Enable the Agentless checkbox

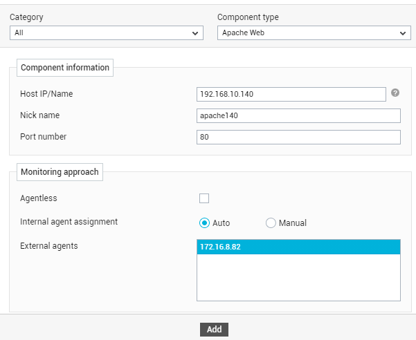204,198
